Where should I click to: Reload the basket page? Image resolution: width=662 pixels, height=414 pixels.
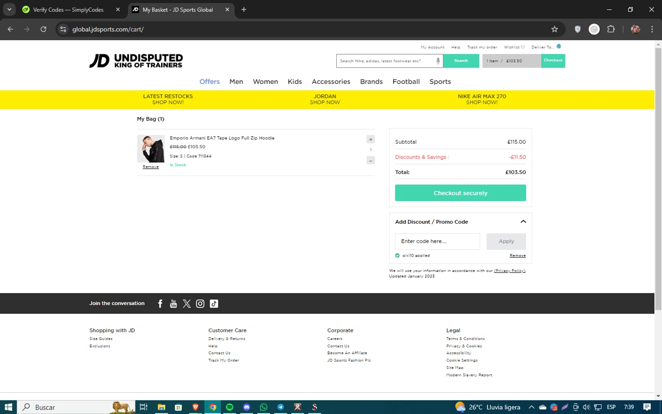43,29
